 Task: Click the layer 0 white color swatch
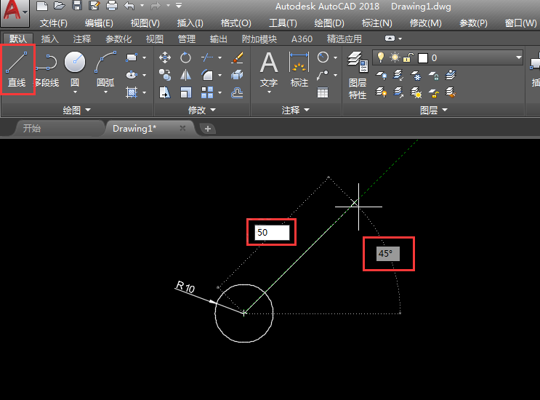pos(422,58)
